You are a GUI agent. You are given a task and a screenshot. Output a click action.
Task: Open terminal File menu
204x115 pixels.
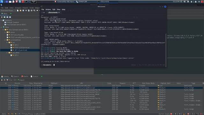pyautogui.click(x=43, y=9)
